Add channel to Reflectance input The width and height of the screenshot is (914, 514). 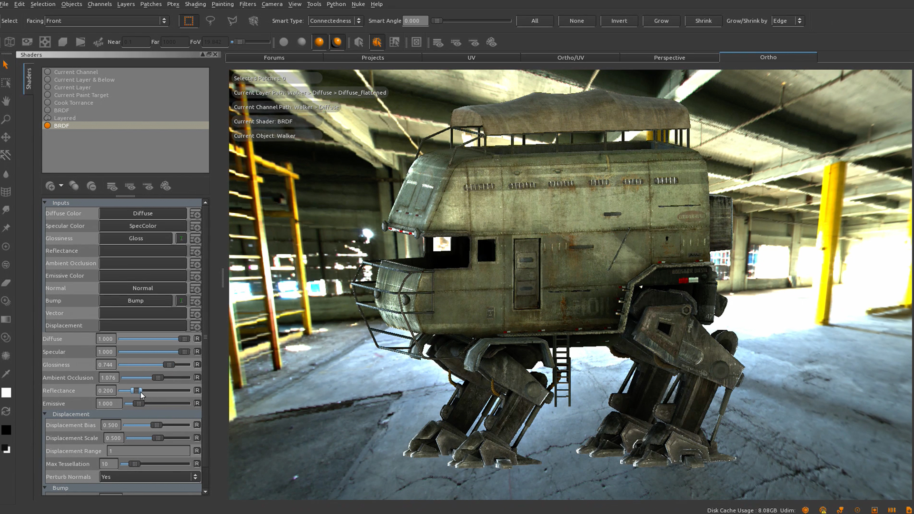click(196, 251)
